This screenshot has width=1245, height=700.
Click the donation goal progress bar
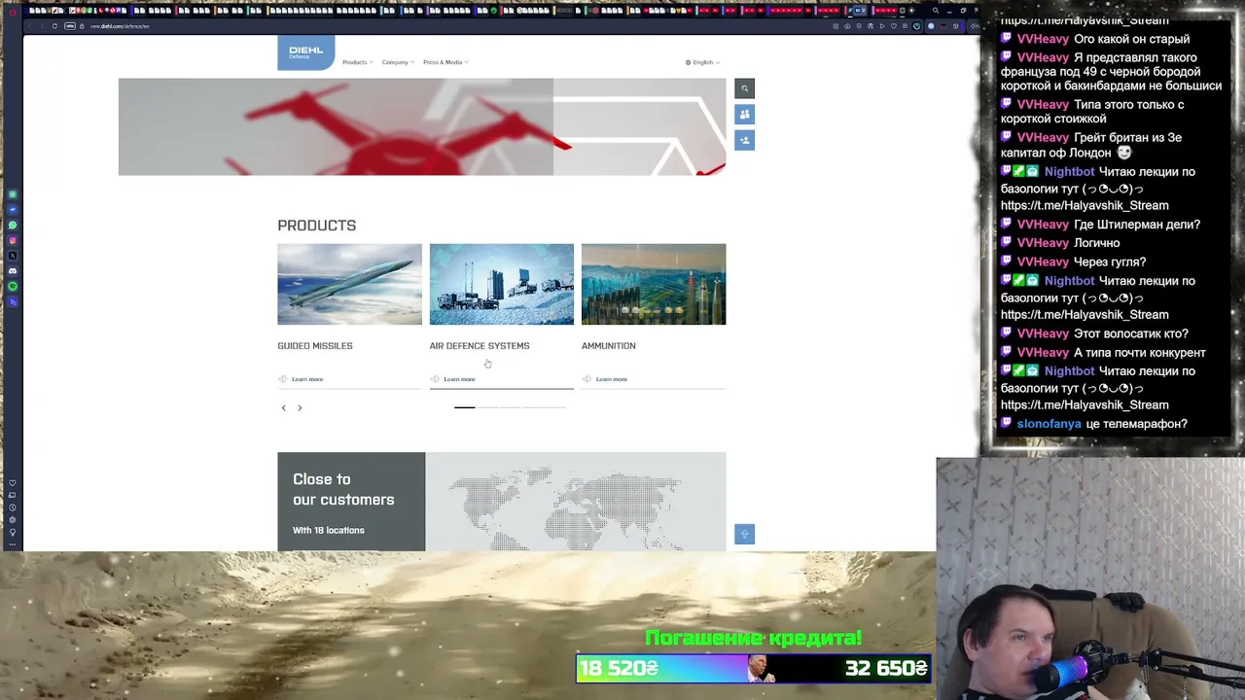pos(754,669)
